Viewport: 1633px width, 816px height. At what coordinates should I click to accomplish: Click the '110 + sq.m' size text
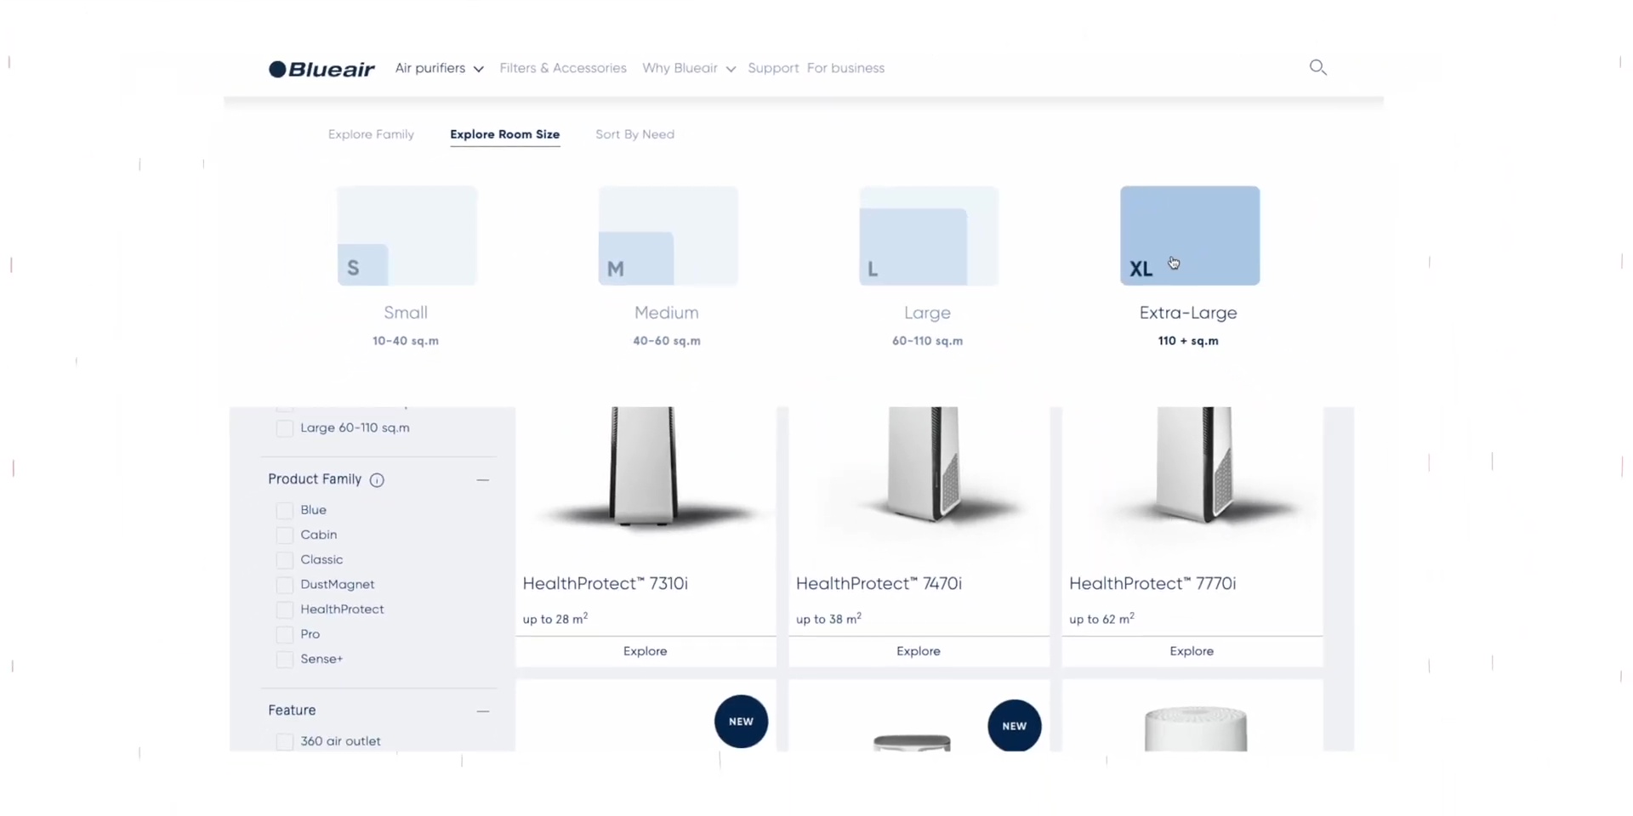(x=1188, y=341)
